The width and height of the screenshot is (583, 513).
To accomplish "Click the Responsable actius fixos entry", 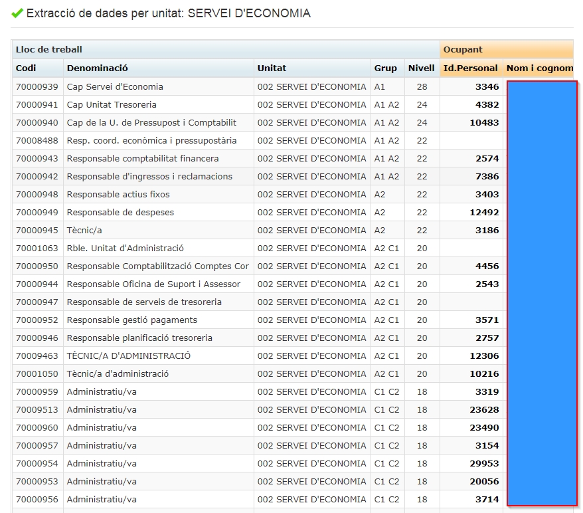I will click(118, 194).
